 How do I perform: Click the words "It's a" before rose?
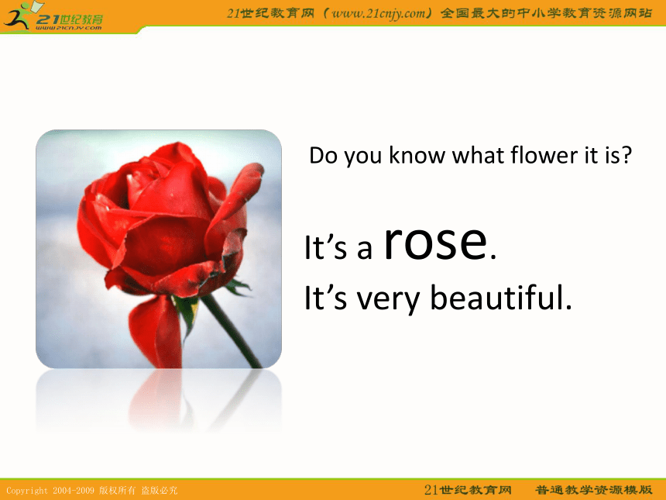coord(338,248)
